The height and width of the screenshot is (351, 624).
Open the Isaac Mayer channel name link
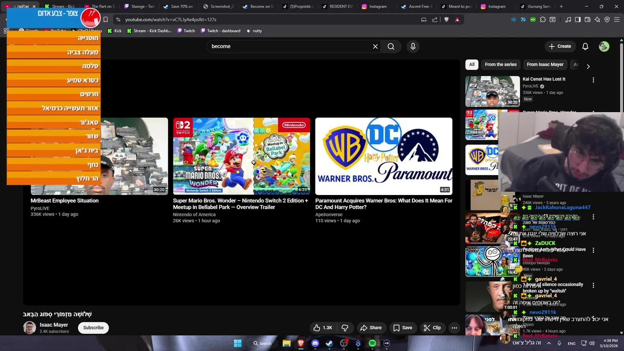coord(54,325)
